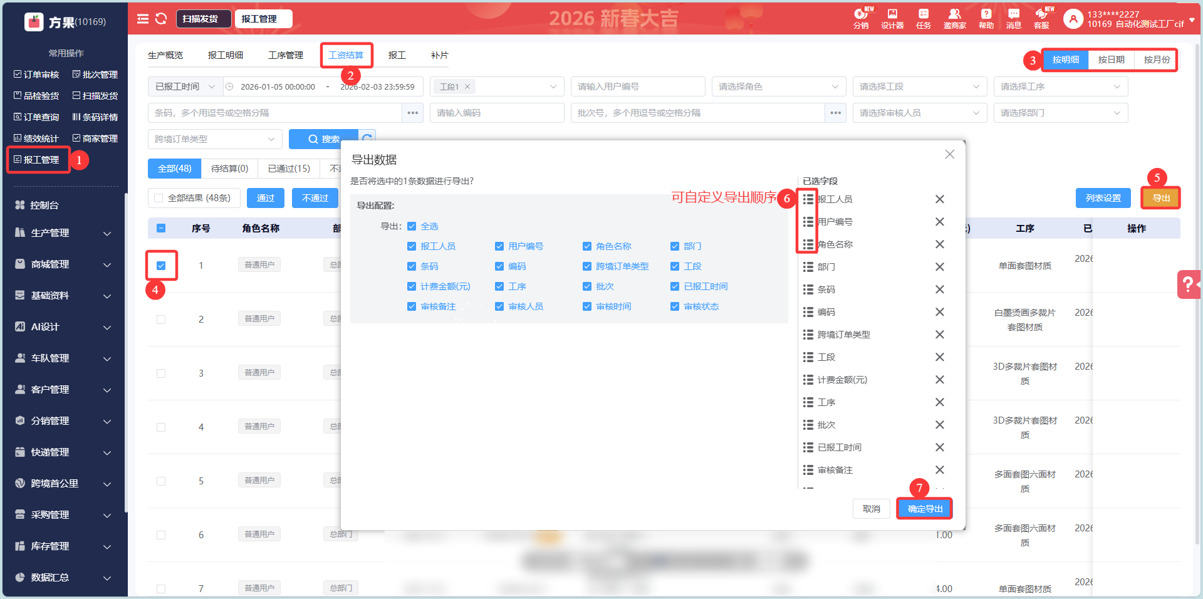
Task: Click drag handle icon for 工段 field
Action: pos(808,357)
